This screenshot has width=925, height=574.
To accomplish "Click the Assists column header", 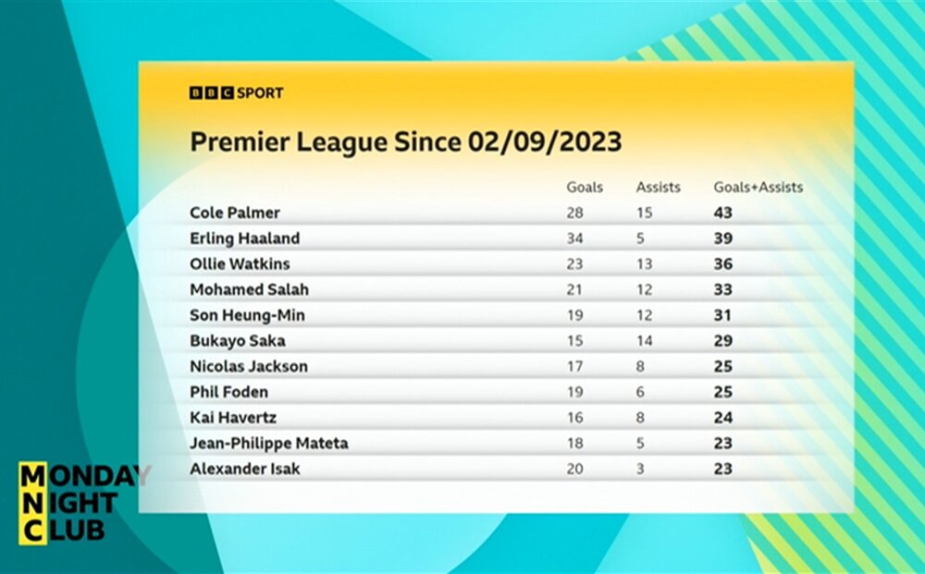I will pyautogui.click(x=658, y=188).
